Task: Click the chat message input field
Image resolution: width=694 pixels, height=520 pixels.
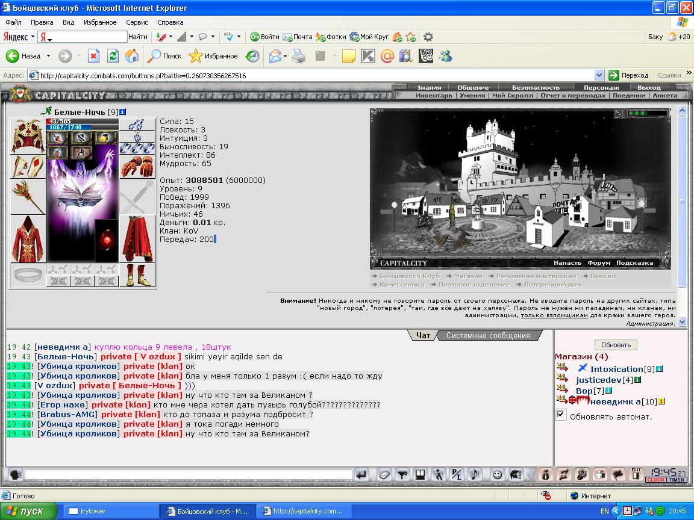Action: coord(188,475)
